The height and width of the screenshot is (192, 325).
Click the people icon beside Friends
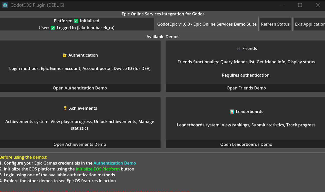click(238, 48)
